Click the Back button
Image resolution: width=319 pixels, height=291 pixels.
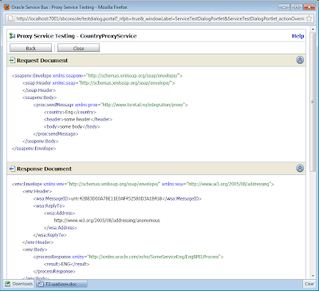pos(31,48)
